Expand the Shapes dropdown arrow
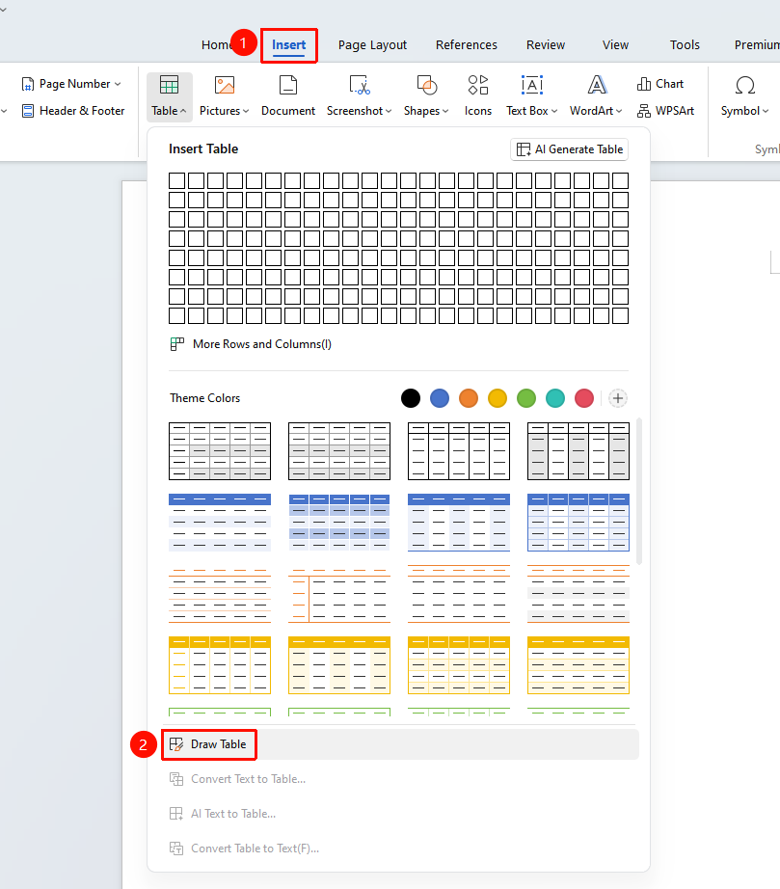Viewport: 780px width, 889px height. click(x=445, y=111)
